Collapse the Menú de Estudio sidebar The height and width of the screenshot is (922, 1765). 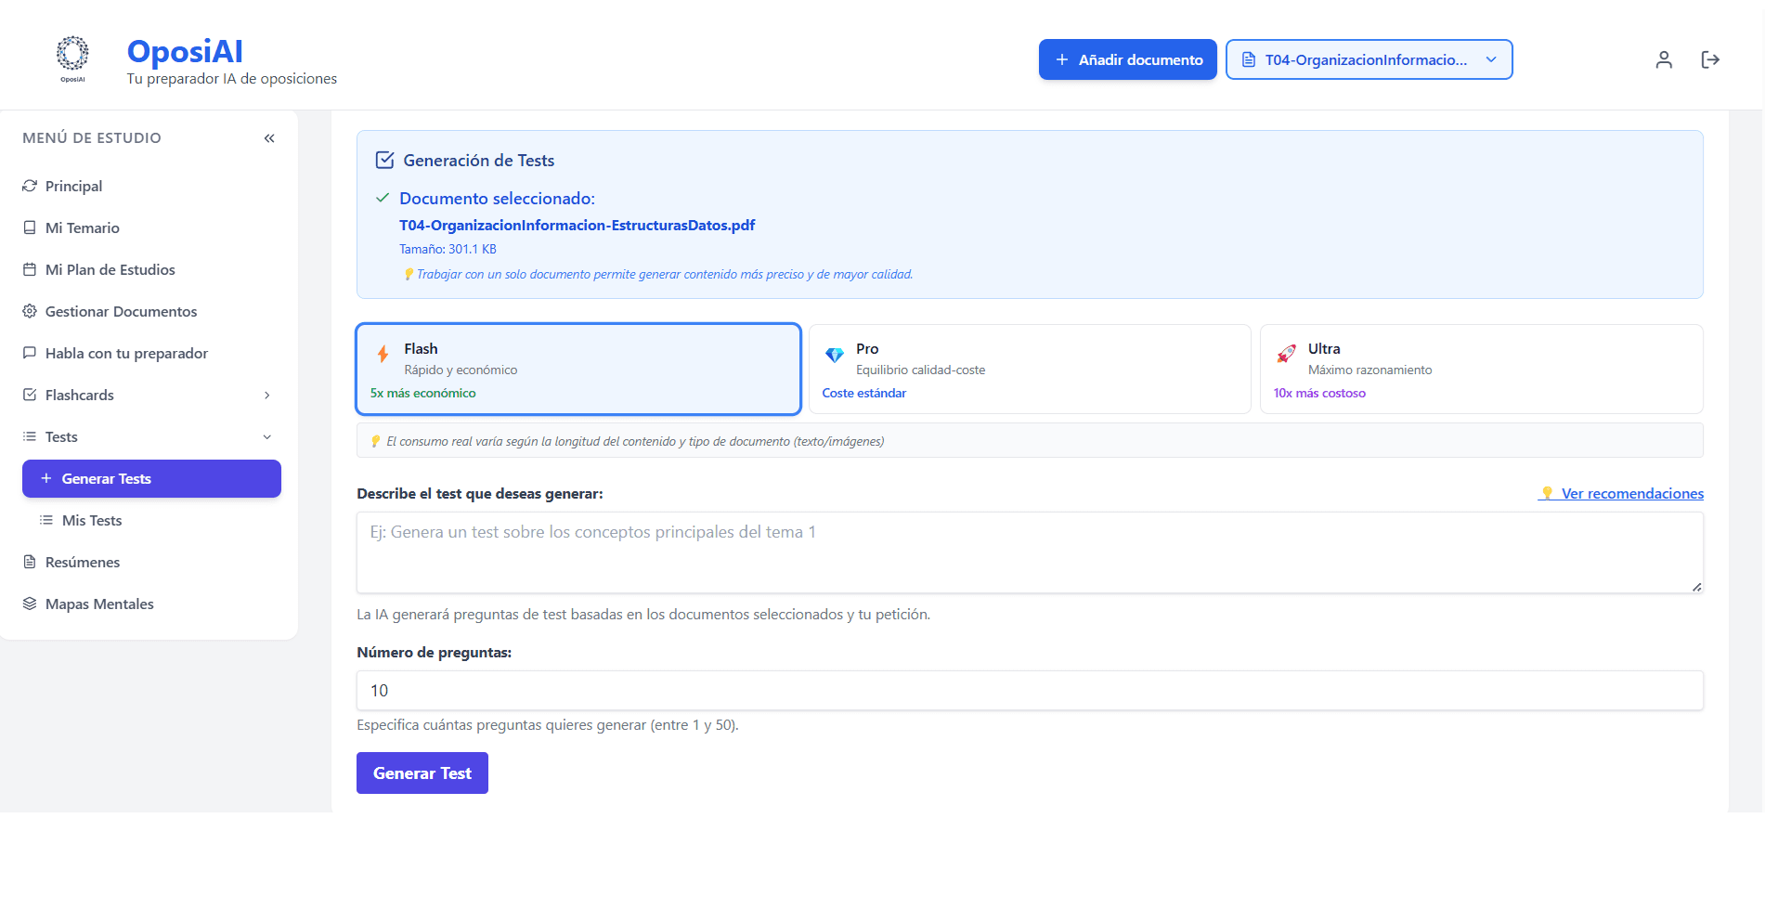click(x=269, y=137)
